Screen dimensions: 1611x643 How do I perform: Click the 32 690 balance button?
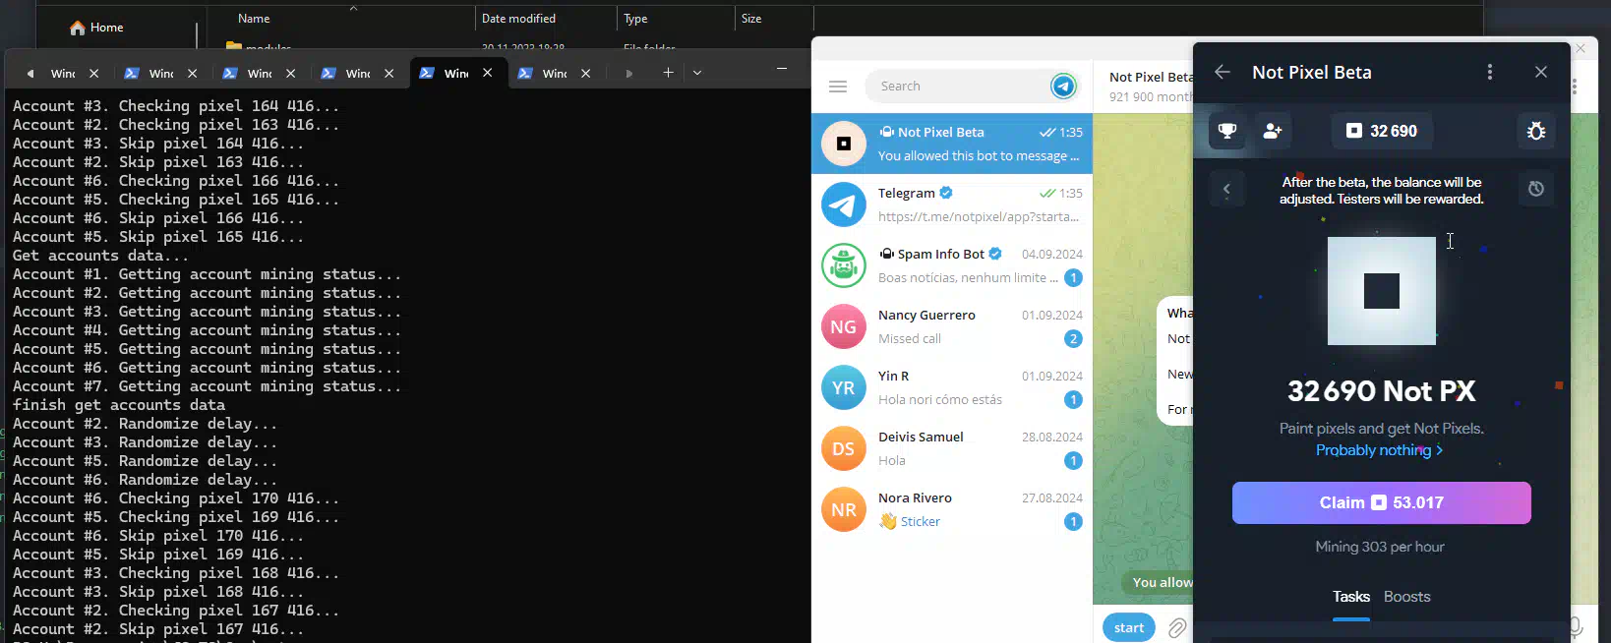pyautogui.click(x=1381, y=131)
